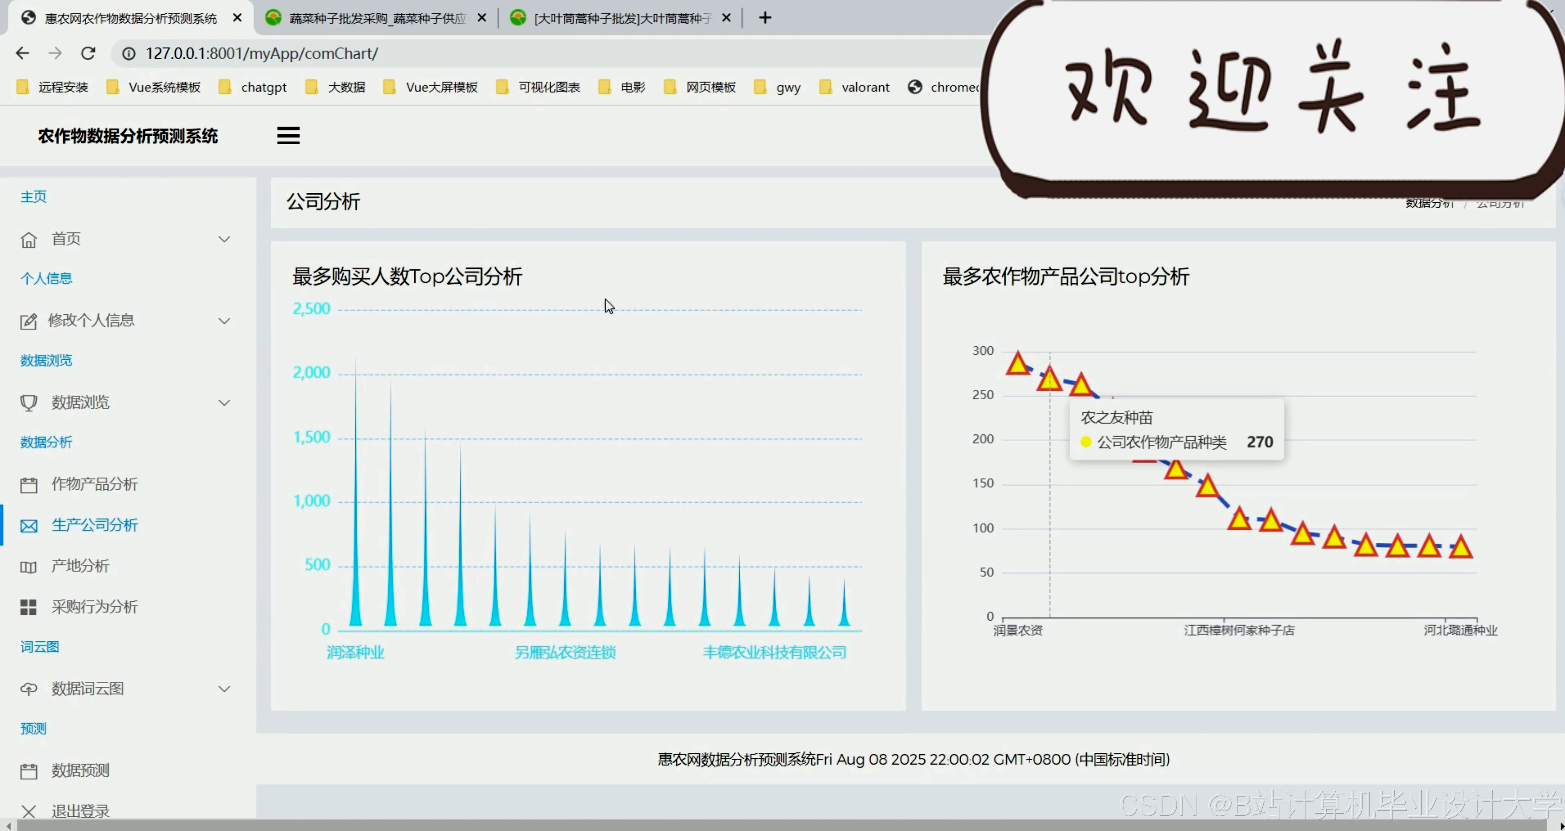Click the cloud icon beside 数据词云图

click(28, 689)
